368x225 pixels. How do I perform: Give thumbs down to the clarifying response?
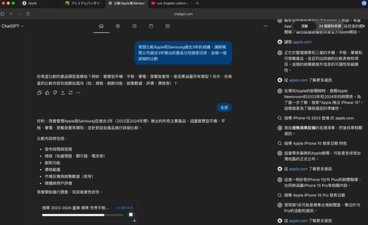click(x=55, y=92)
